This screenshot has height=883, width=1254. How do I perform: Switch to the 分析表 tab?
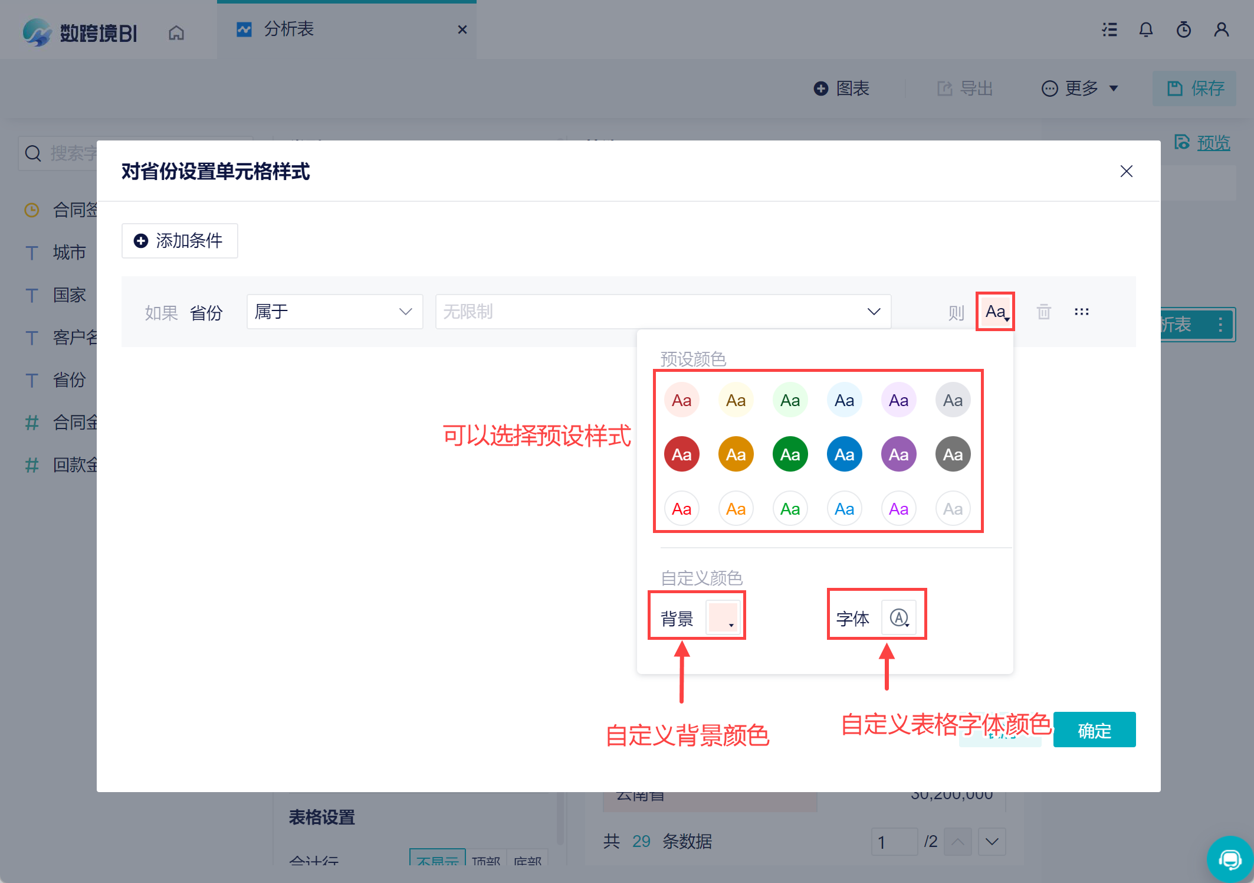pyautogui.click(x=288, y=29)
